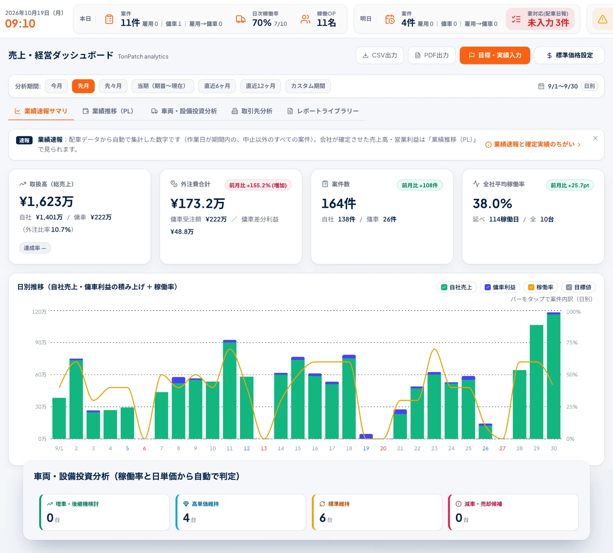Click the 達成率 badge in 取扱高 card
The image size is (613, 553).
coord(35,248)
